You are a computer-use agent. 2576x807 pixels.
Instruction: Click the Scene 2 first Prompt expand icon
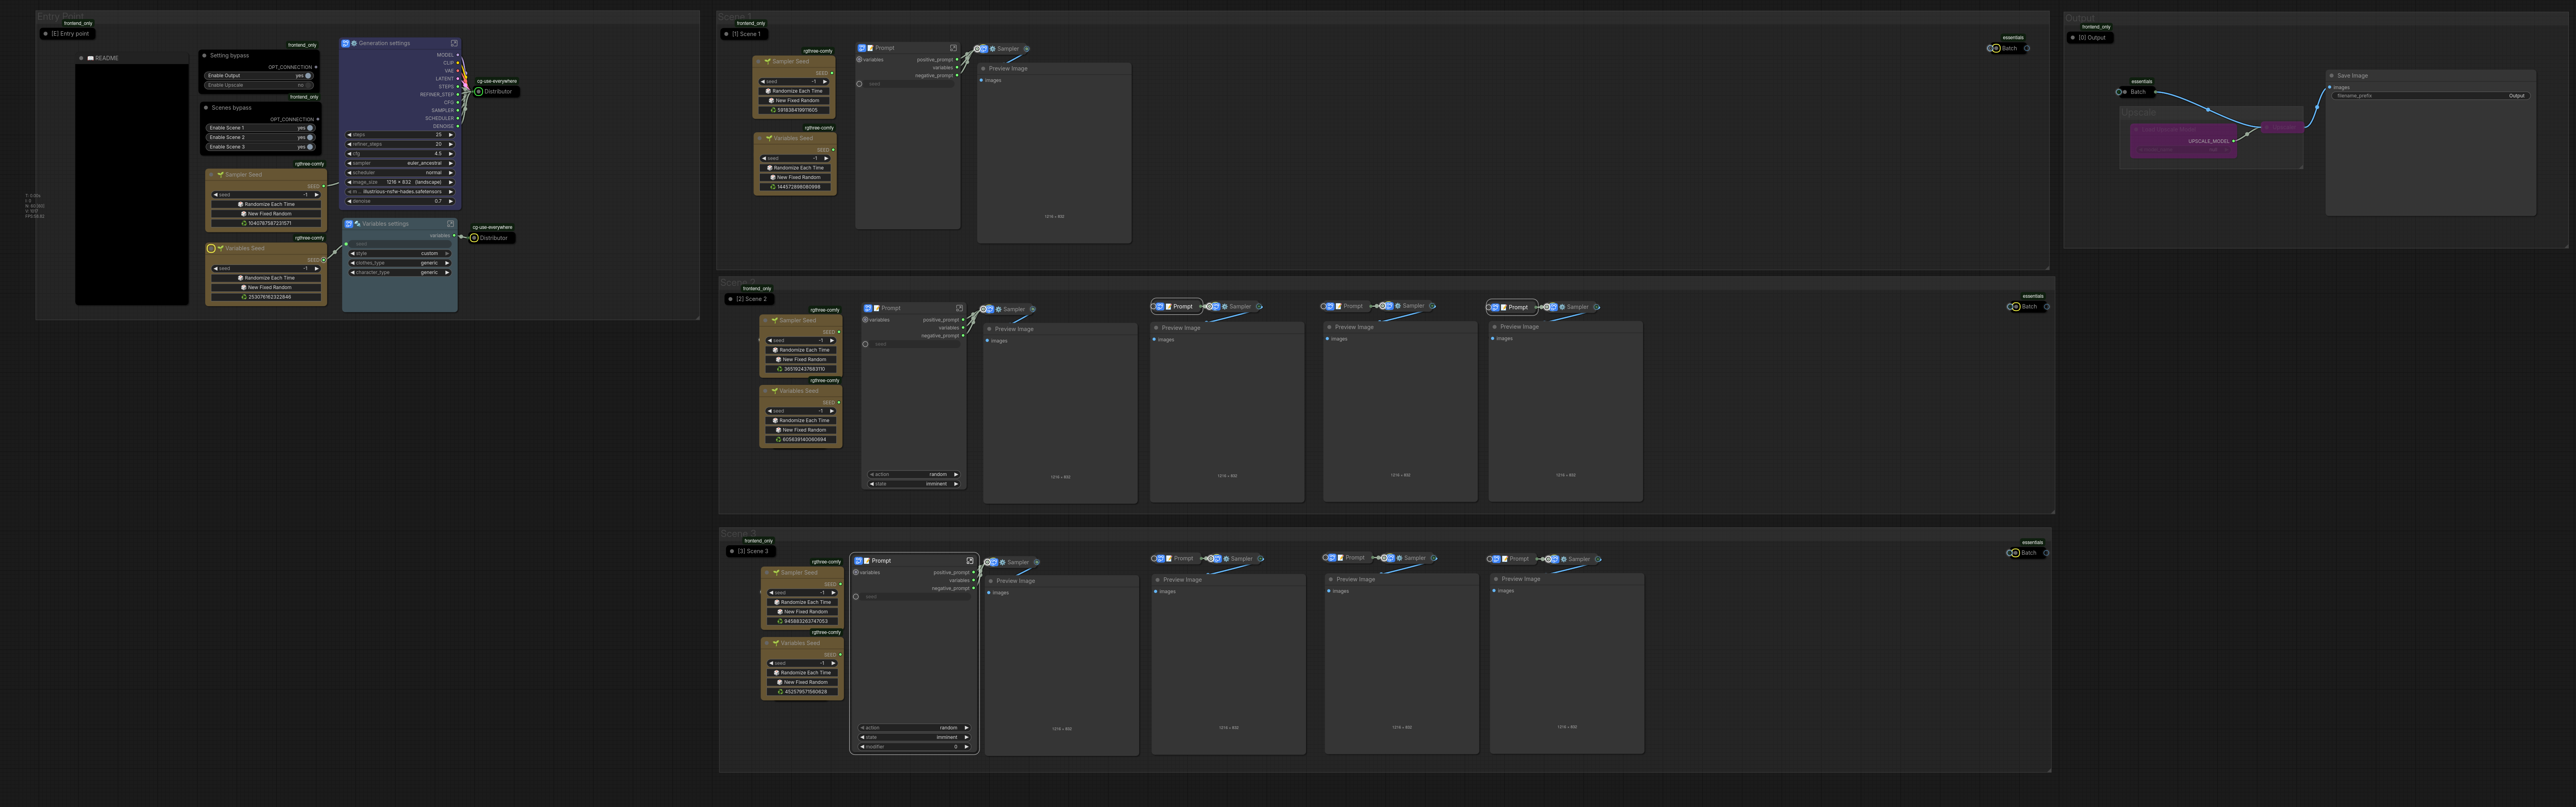coord(959,308)
